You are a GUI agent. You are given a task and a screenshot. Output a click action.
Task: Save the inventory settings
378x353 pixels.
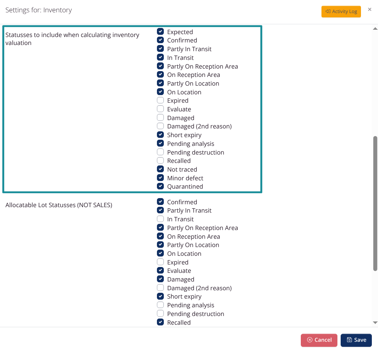(x=356, y=340)
